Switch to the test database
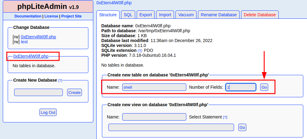The image size is (307, 139). click(24, 42)
